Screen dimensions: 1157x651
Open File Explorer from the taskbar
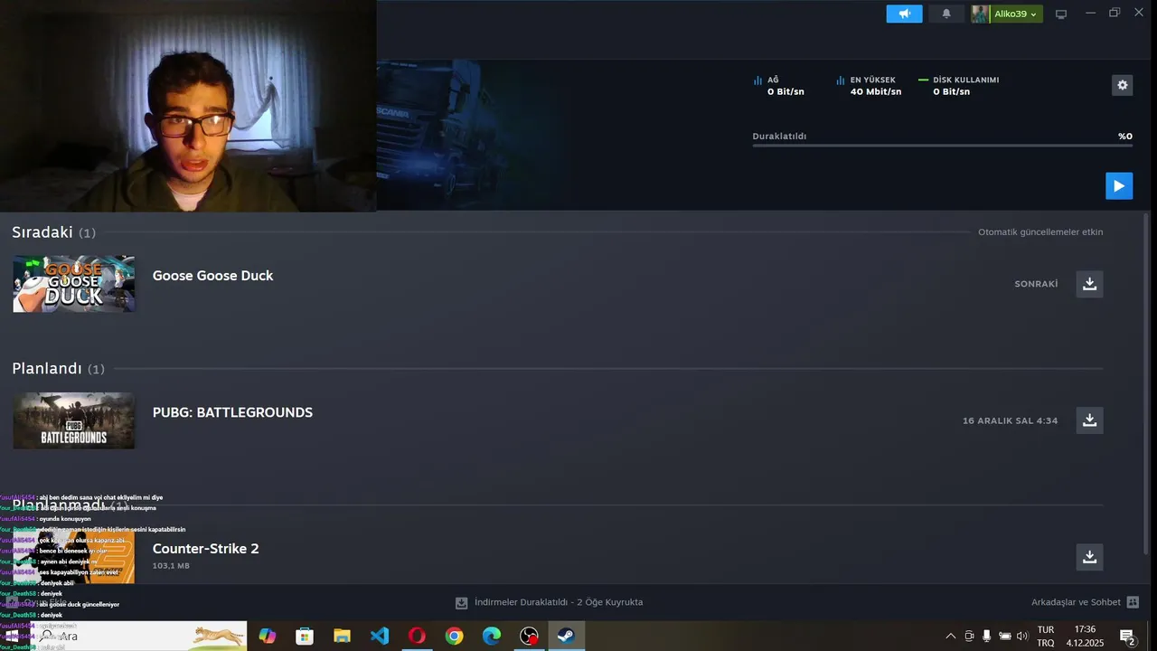(x=342, y=637)
